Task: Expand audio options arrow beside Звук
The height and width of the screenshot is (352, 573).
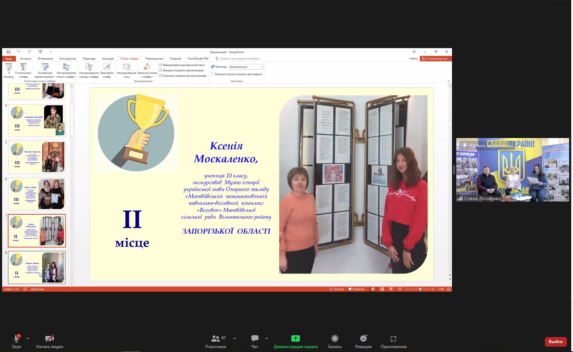Action: (28, 338)
